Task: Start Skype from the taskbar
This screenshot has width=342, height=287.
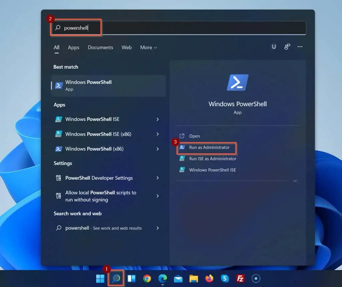Action: point(224,278)
